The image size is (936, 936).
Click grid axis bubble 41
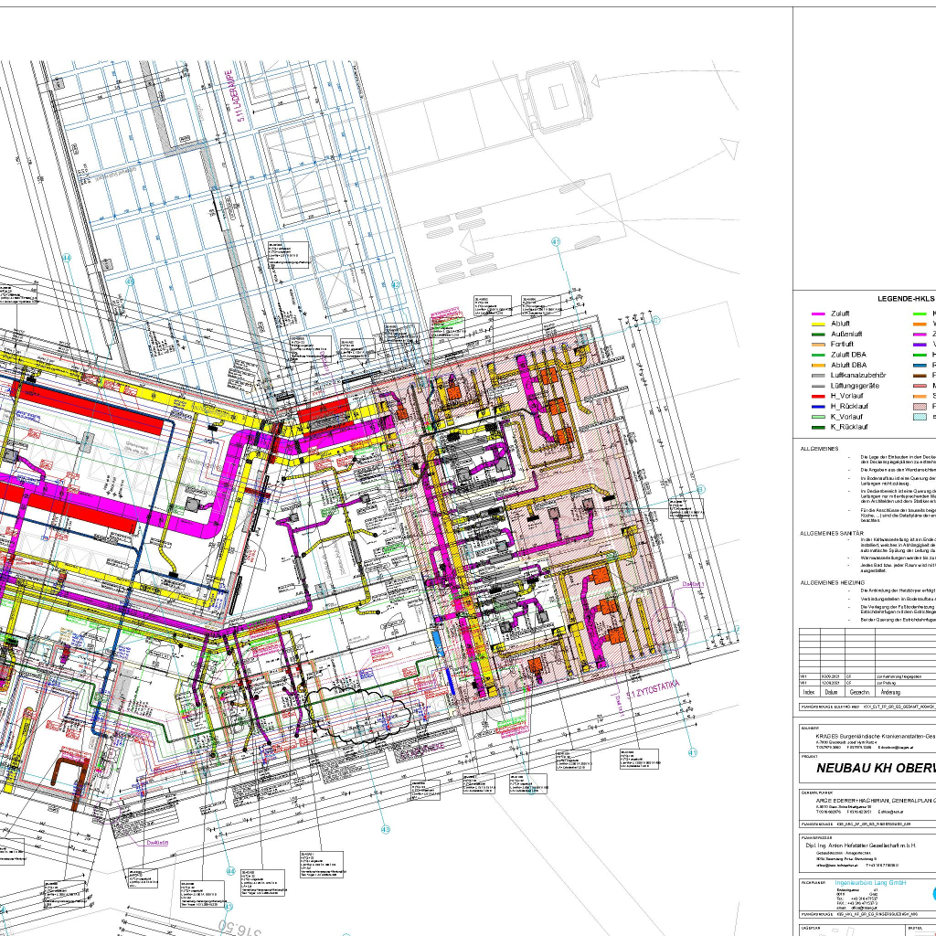(554, 240)
